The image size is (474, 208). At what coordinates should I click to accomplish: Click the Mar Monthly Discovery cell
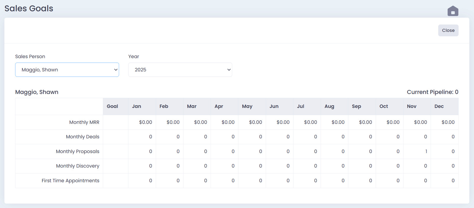[197, 166]
